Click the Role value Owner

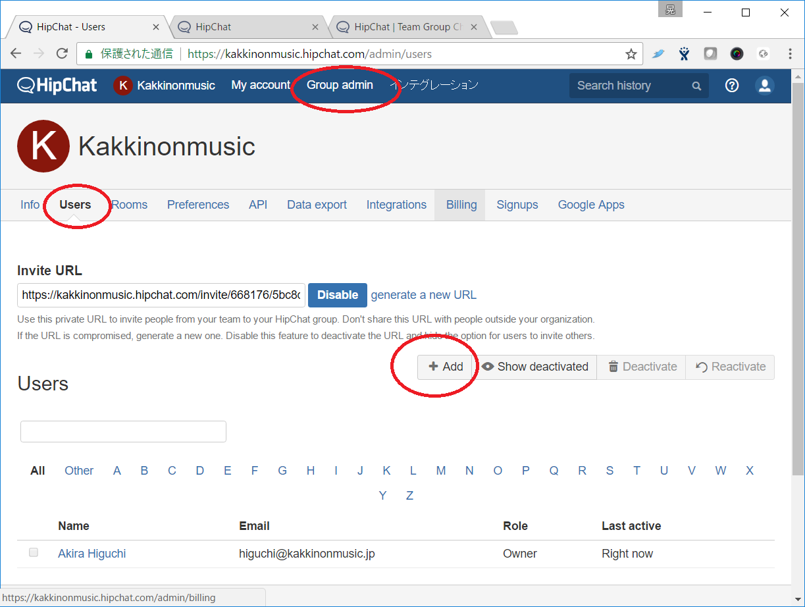[520, 554]
